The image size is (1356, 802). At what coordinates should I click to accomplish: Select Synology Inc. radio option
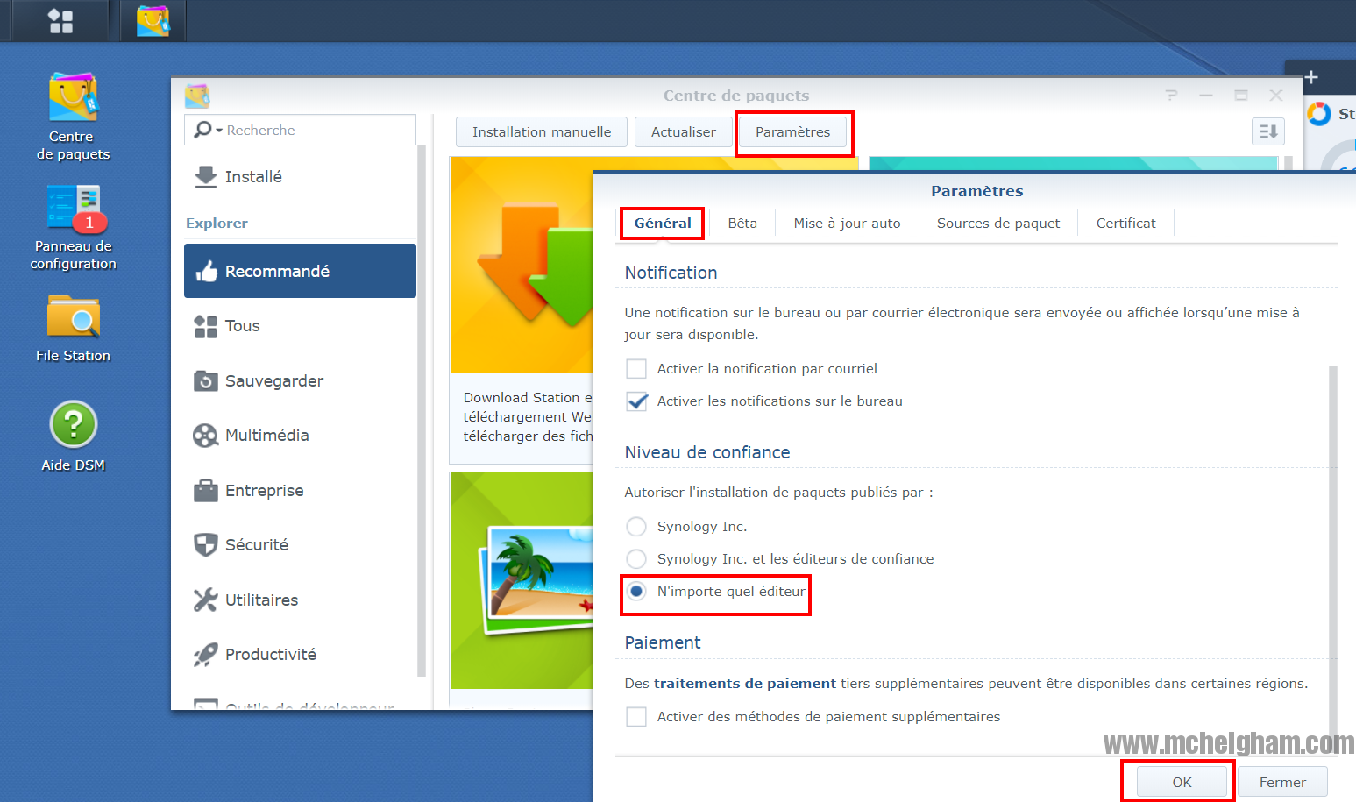(636, 527)
